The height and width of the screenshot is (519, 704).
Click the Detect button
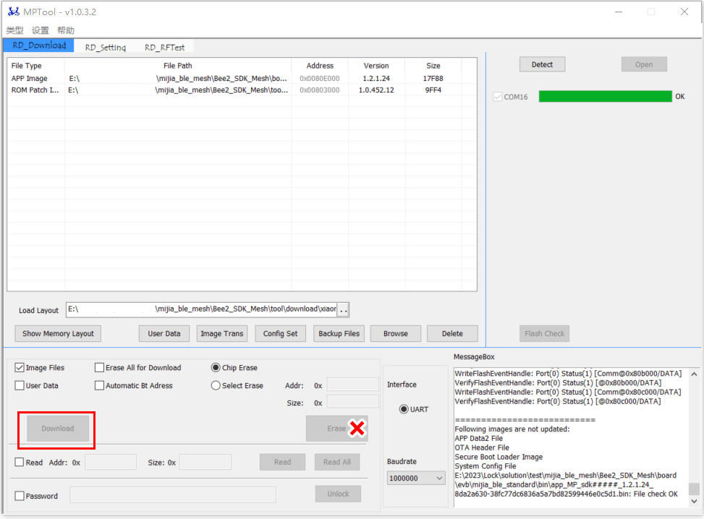542,64
